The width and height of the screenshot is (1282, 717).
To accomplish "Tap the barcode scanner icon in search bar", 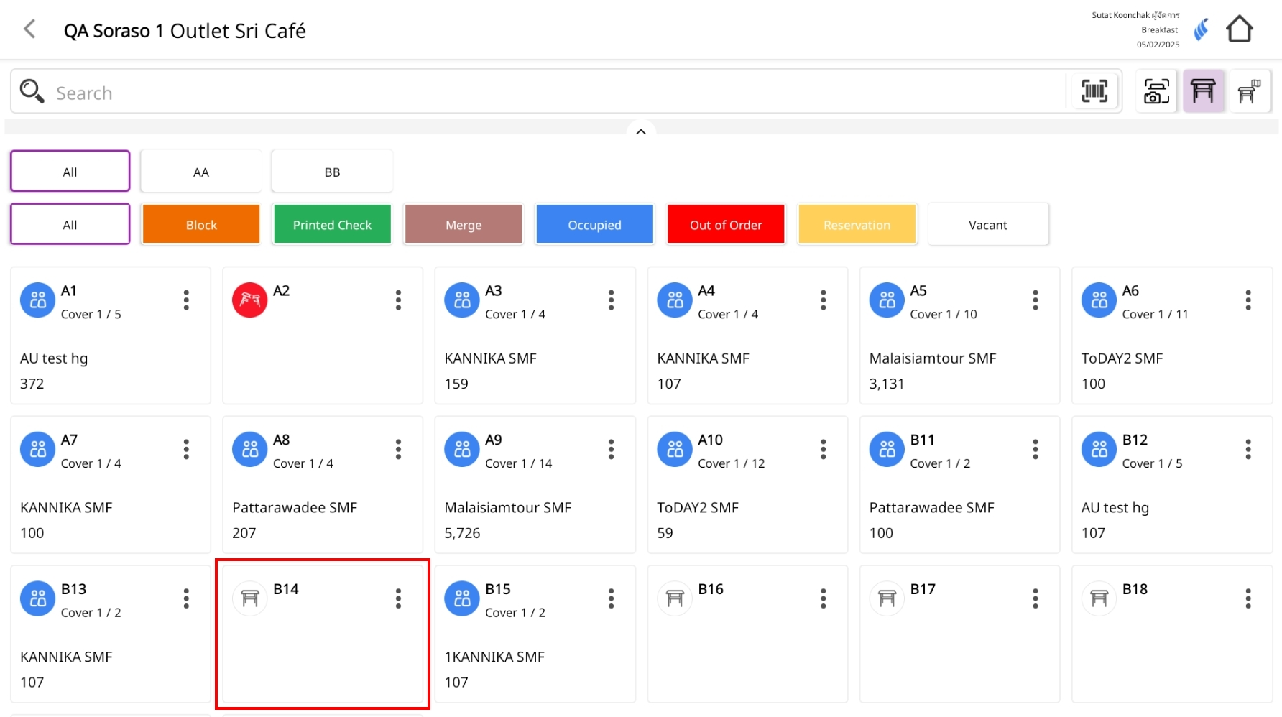I will (1094, 91).
